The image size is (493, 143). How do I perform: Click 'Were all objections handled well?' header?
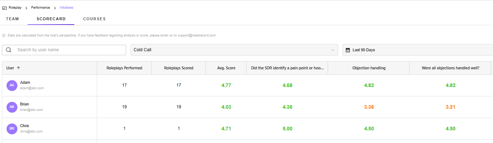point(451,68)
